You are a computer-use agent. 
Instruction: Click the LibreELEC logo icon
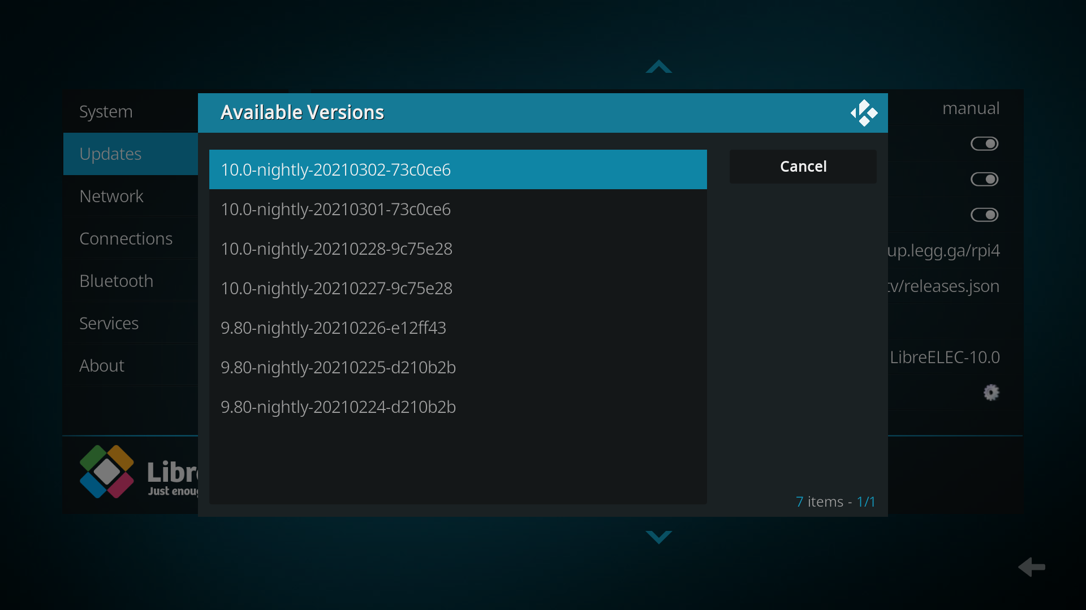click(x=107, y=472)
